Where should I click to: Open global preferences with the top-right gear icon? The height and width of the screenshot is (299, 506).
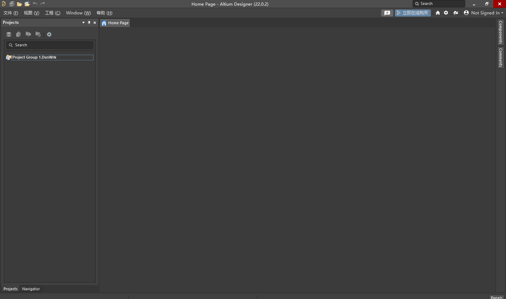pos(446,13)
